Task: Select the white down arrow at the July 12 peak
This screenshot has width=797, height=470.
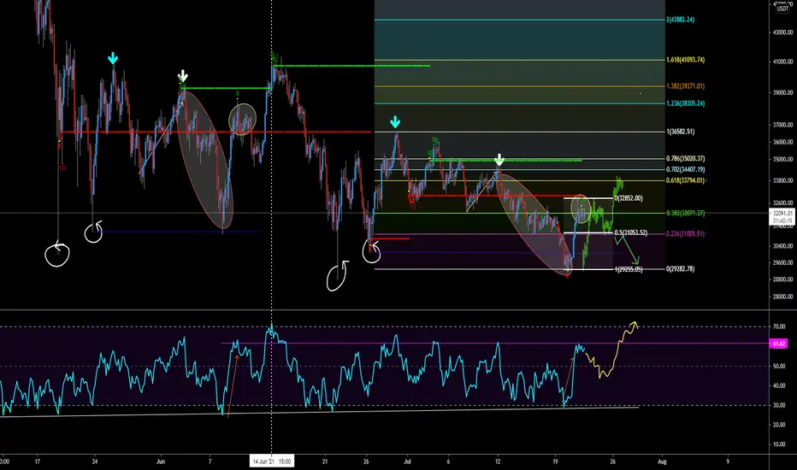Action: tap(499, 160)
